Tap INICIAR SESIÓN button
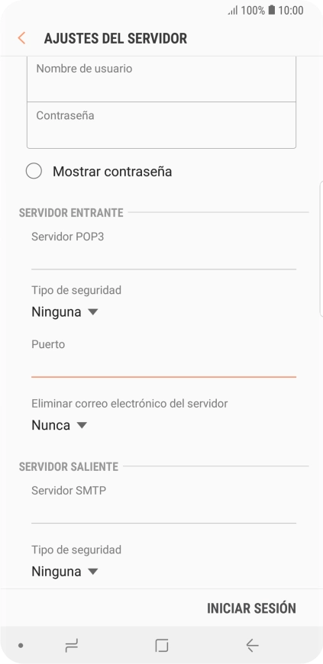Screen dimensions: 323x664 pyautogui.click(x=251, y=608)
